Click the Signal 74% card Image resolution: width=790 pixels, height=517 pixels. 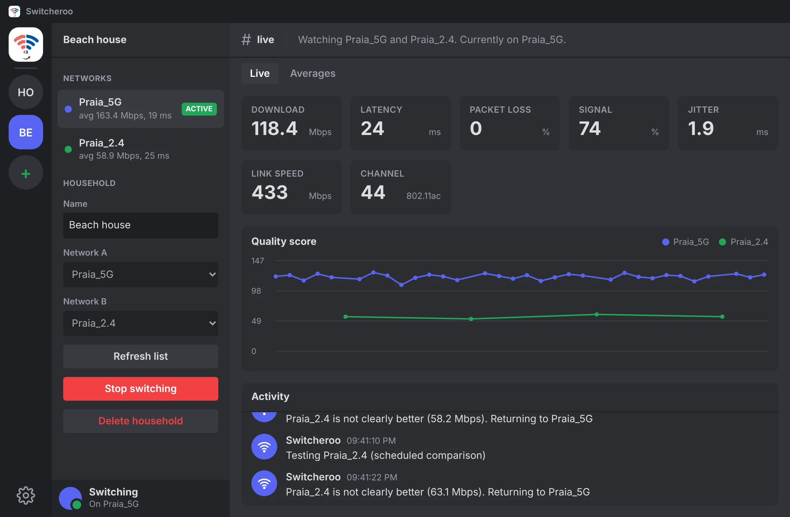pyautogui.click(x=619, y=123)
